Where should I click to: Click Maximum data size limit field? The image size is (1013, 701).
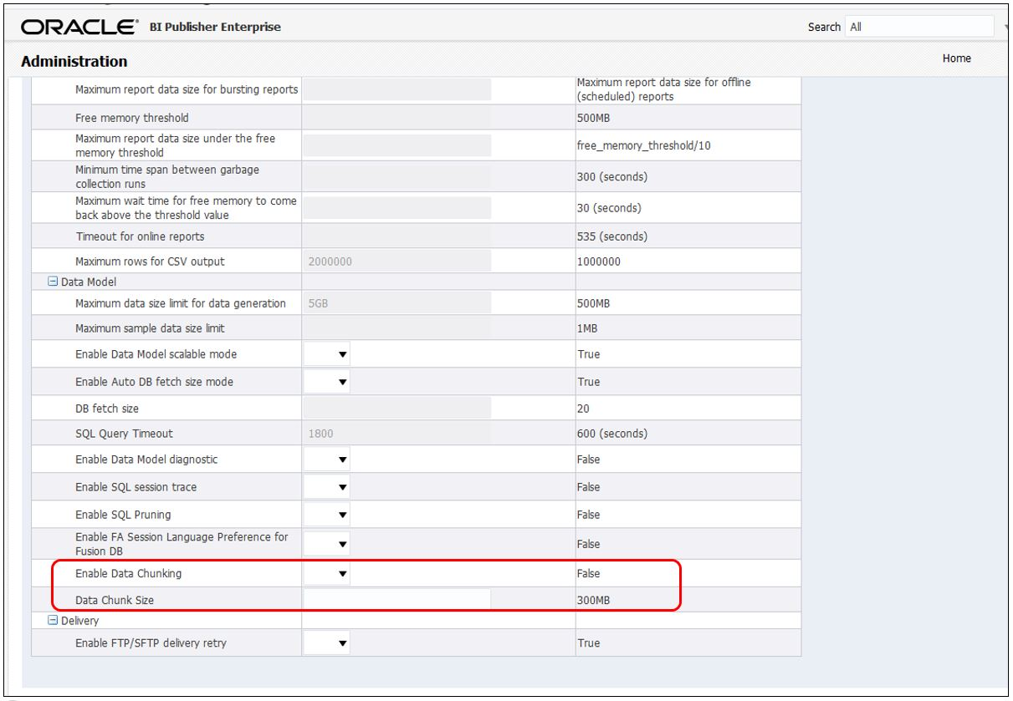397,303
